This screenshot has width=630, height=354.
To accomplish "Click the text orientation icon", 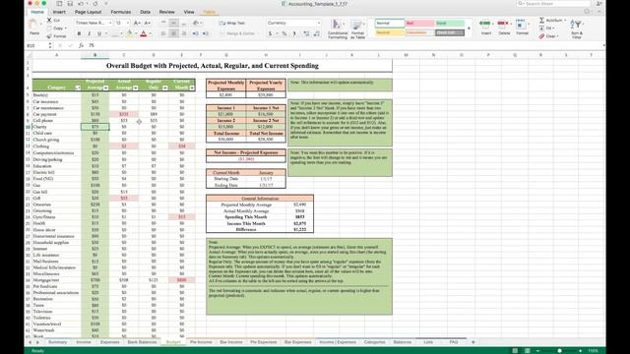I will pyautogui.click(x=196, y=23).
